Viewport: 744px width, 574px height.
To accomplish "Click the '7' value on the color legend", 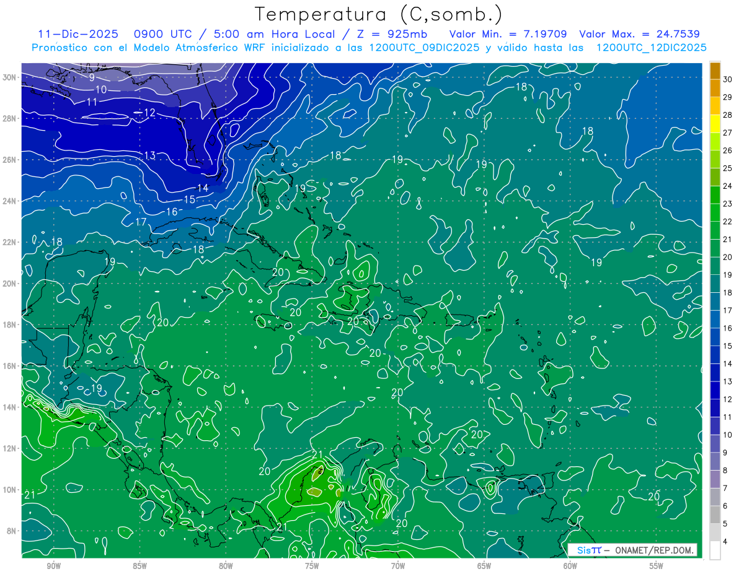I will [725, 488].
